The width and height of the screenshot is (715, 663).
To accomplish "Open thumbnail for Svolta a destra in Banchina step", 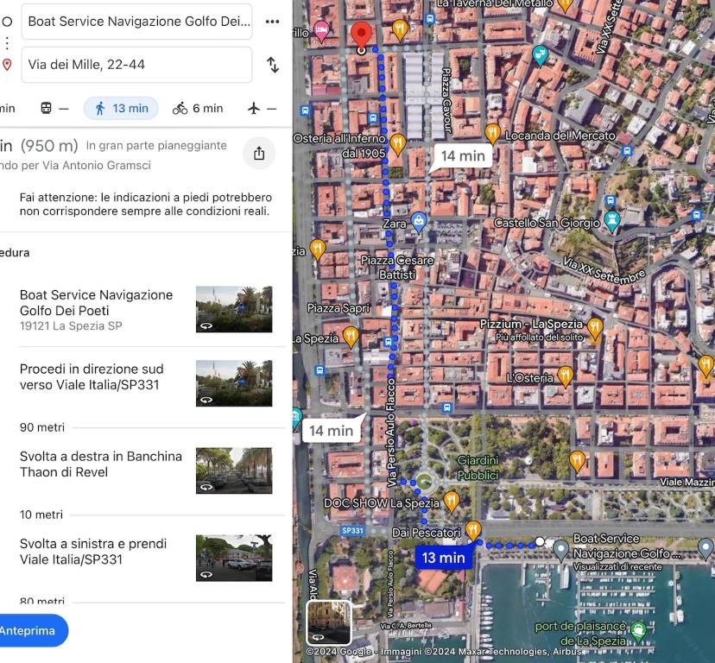I will (x=234, y=470).
